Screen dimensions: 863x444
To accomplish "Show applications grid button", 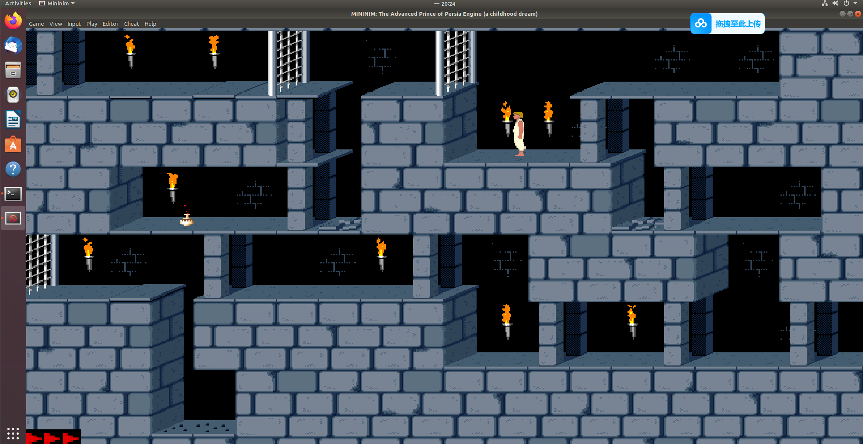I will coord(13,433).
